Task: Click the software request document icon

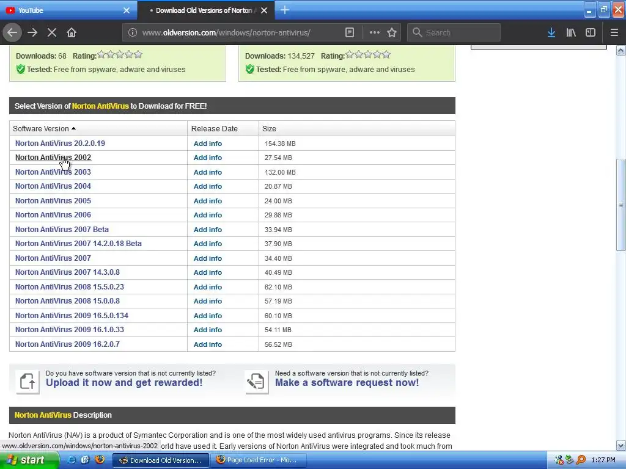Action: point(257,382)
